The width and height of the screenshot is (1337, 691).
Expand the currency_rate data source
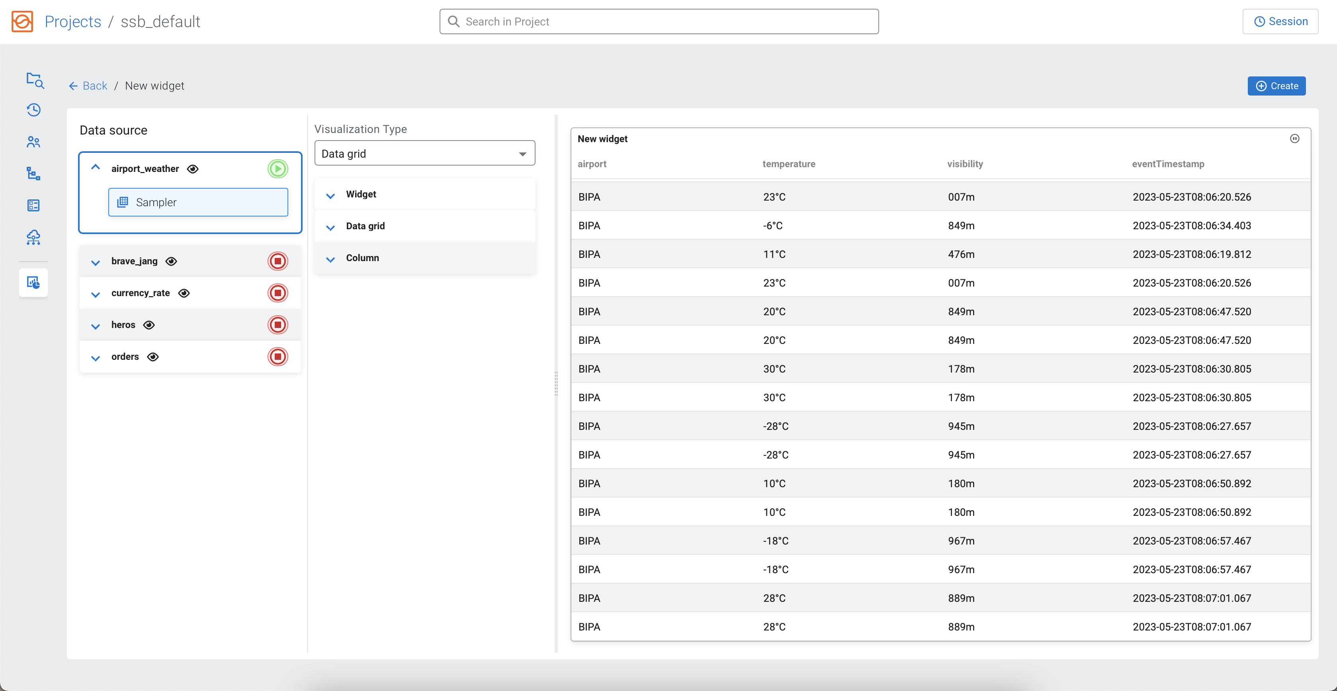tap(96, 294)
